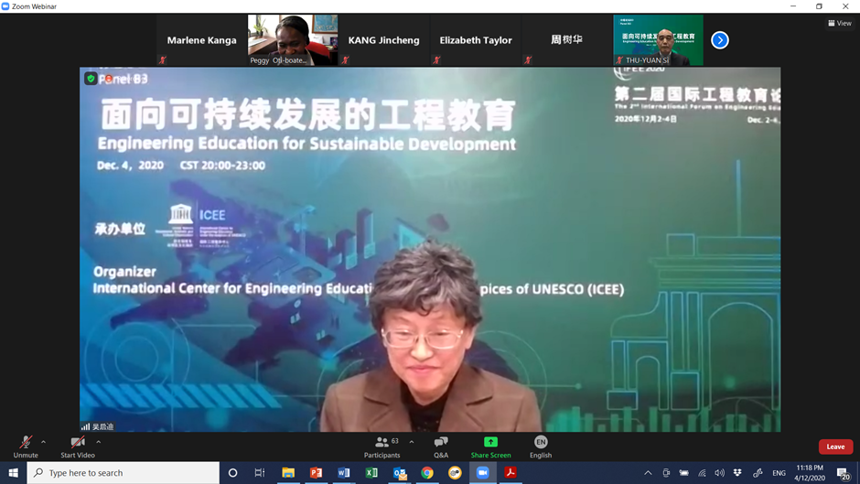
Task: Select Elizabeth Taylor's panelist tile
Action: 476,40
